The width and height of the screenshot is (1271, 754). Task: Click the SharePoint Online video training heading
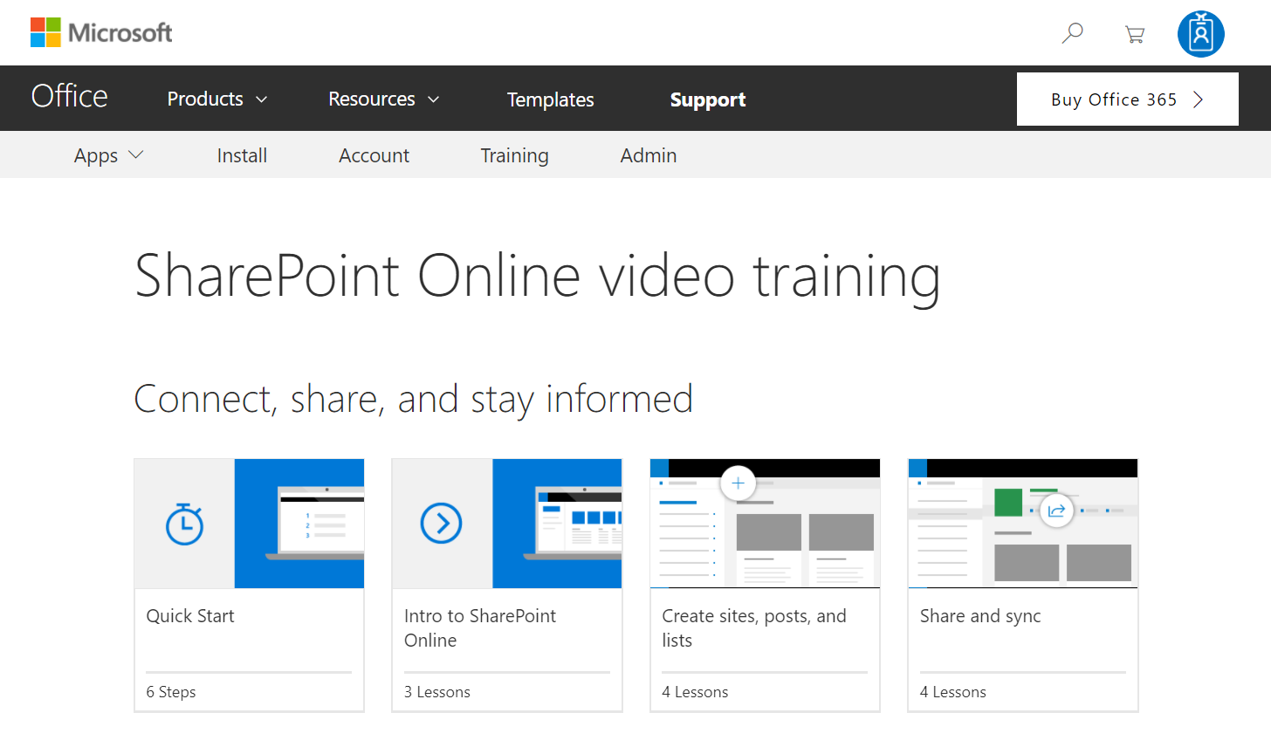point(538,277)
